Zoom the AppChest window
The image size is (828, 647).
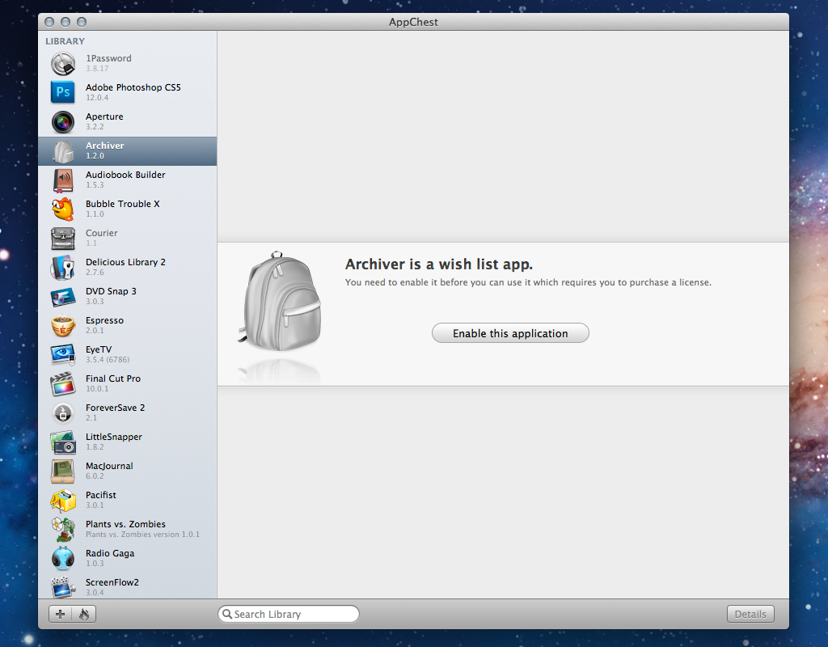[82, 22]
